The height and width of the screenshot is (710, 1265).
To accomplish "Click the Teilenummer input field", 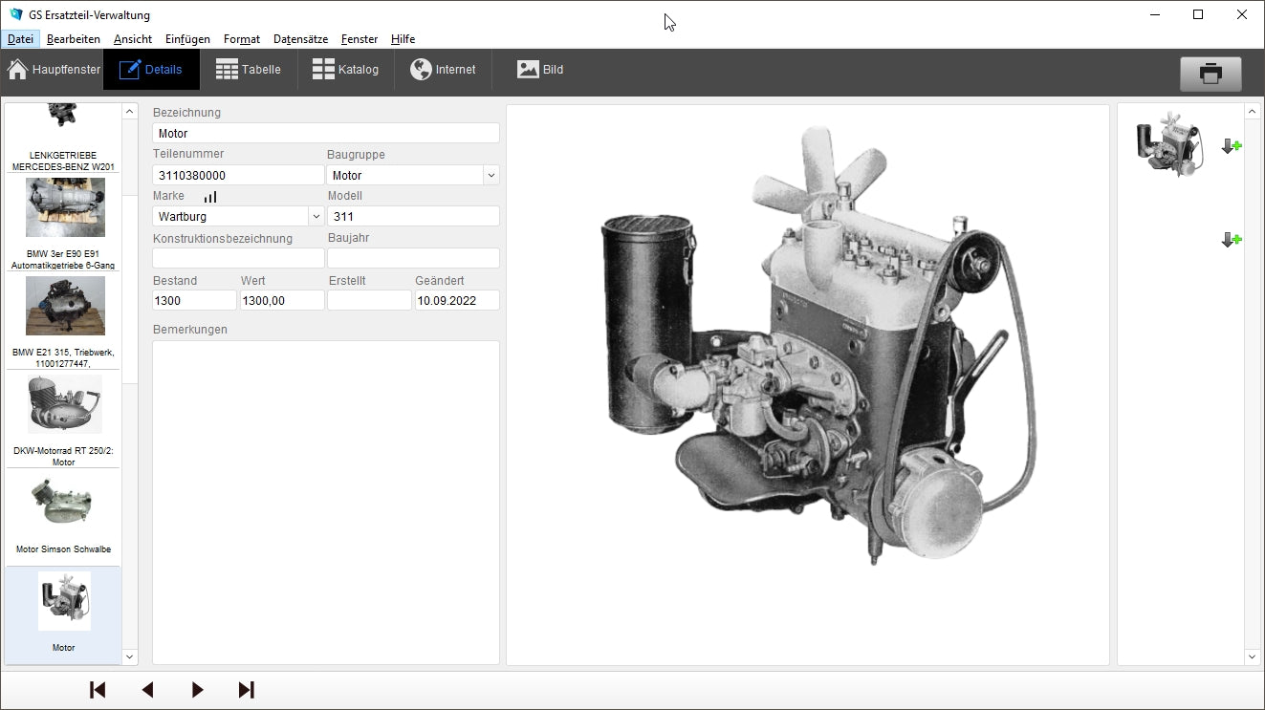I will click(238, 176).
